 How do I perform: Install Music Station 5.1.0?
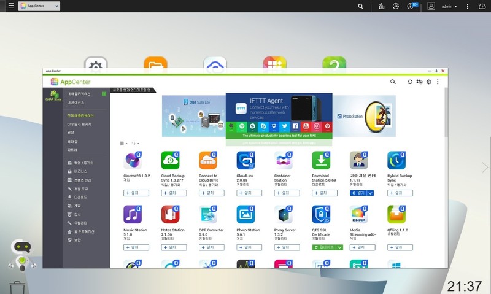tap(136, 247)
